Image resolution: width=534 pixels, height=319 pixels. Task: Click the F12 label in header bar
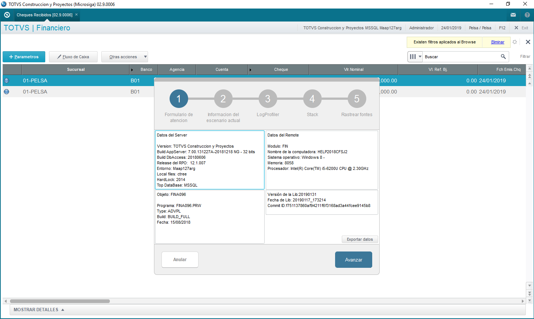tap(502, 28)
